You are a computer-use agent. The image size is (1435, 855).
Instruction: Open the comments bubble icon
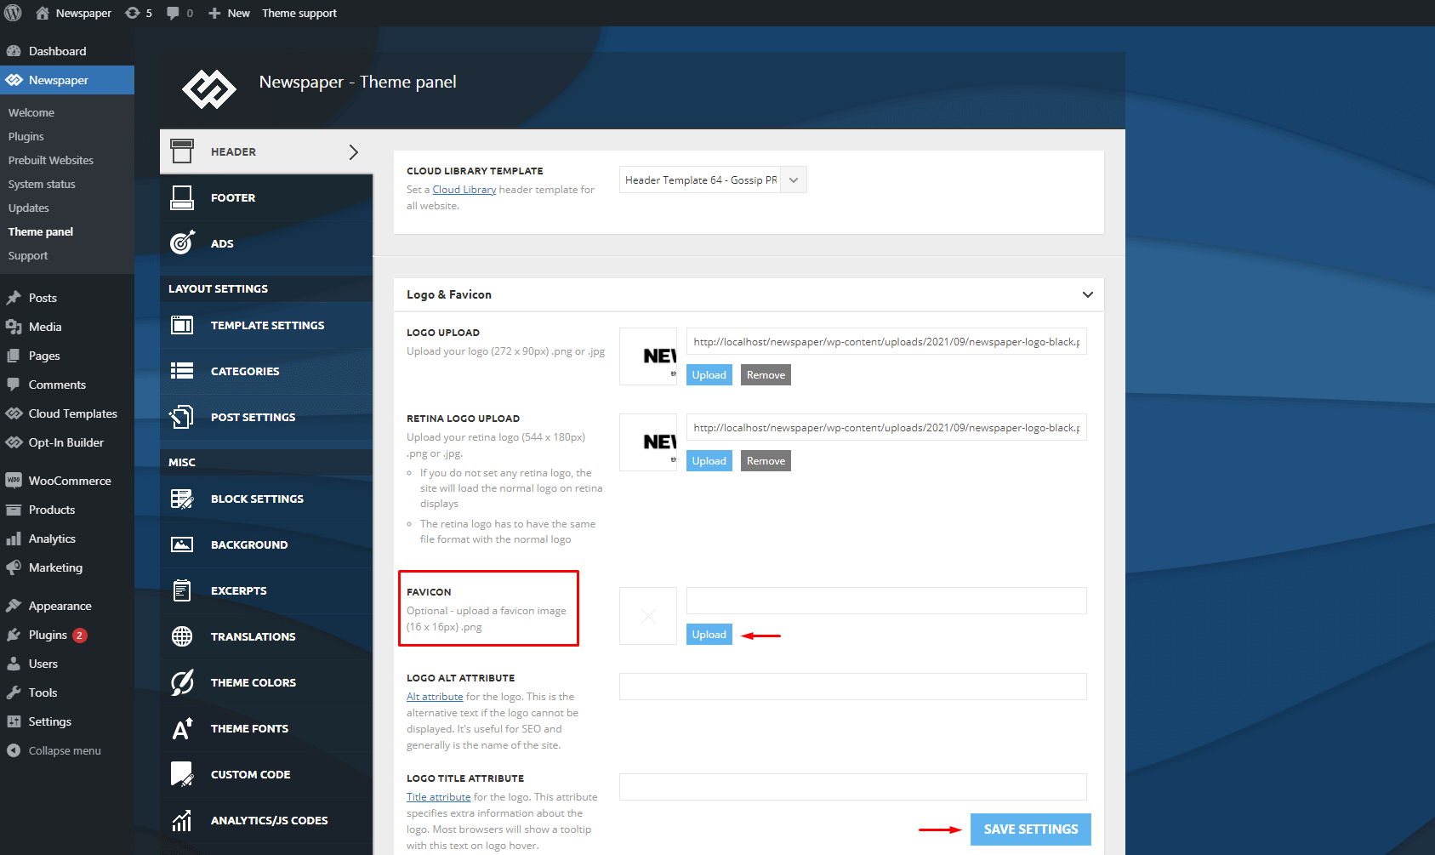(174, 13)
